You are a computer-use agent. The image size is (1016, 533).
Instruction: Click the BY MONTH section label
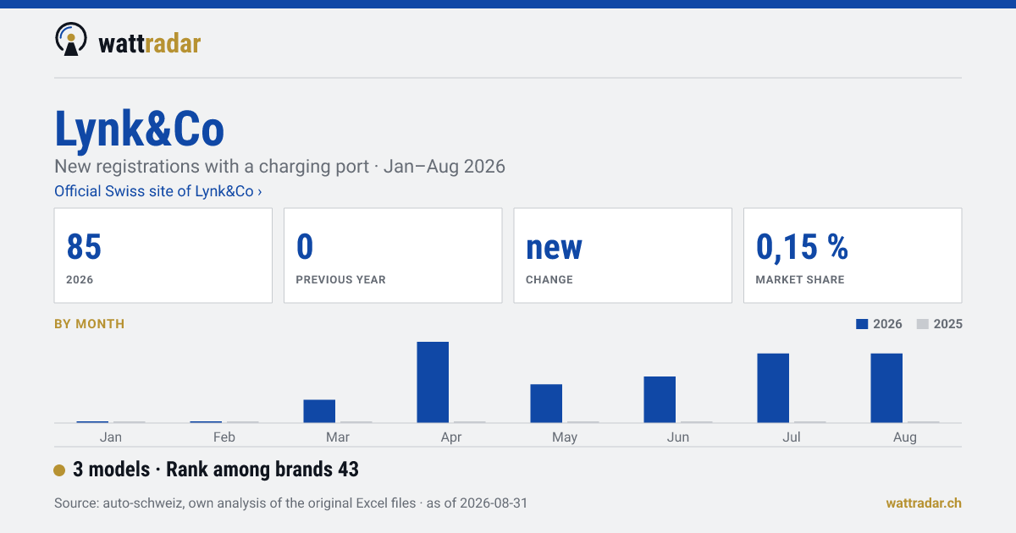pos(89,324)
